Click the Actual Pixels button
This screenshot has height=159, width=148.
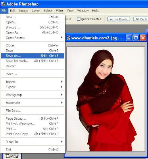pos(119,19)
